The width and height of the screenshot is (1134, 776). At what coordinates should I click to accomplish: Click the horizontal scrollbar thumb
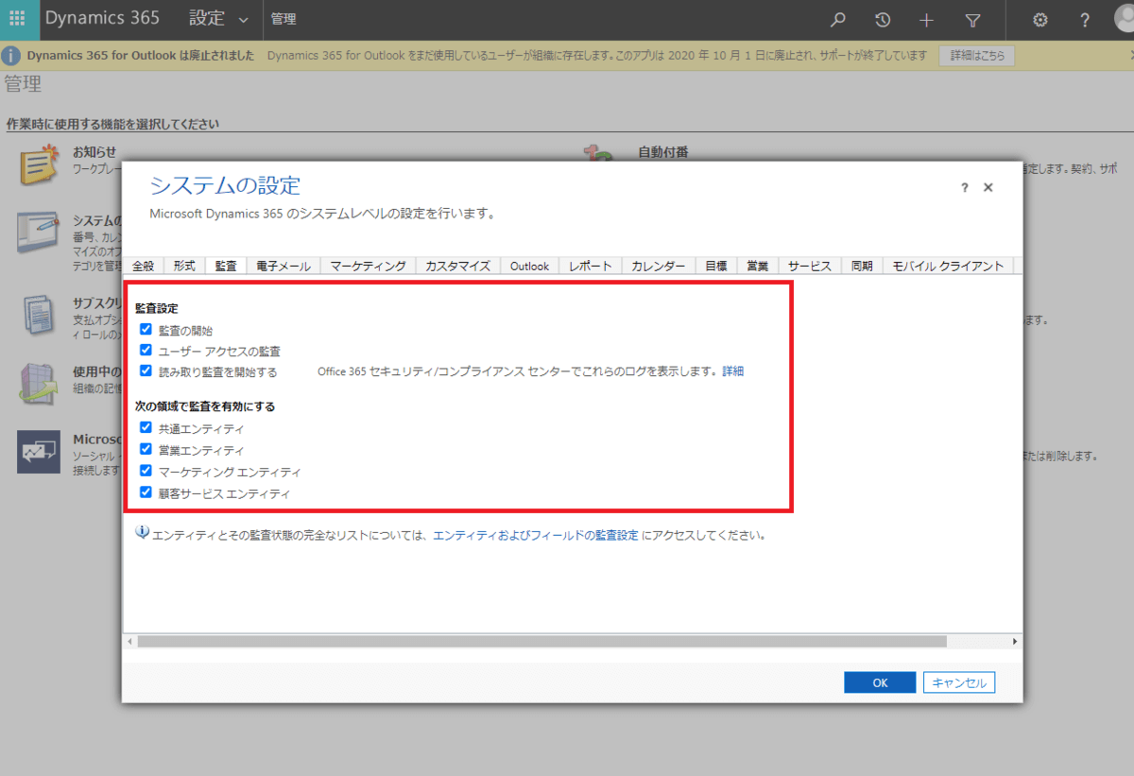tap(541, 641)
